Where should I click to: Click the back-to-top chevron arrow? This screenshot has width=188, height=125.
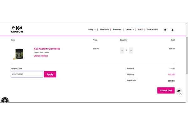180,94
